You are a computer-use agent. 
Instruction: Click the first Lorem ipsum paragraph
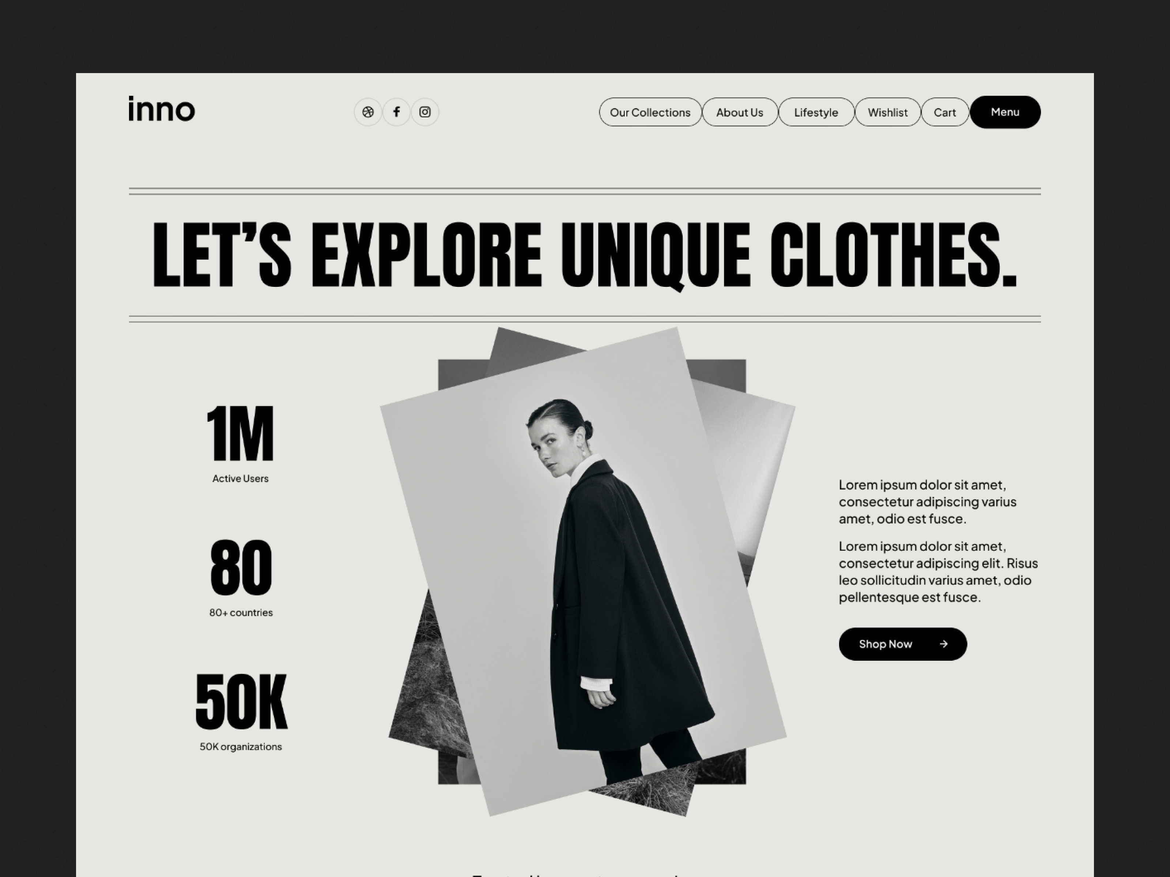click(x=927, y=502)
